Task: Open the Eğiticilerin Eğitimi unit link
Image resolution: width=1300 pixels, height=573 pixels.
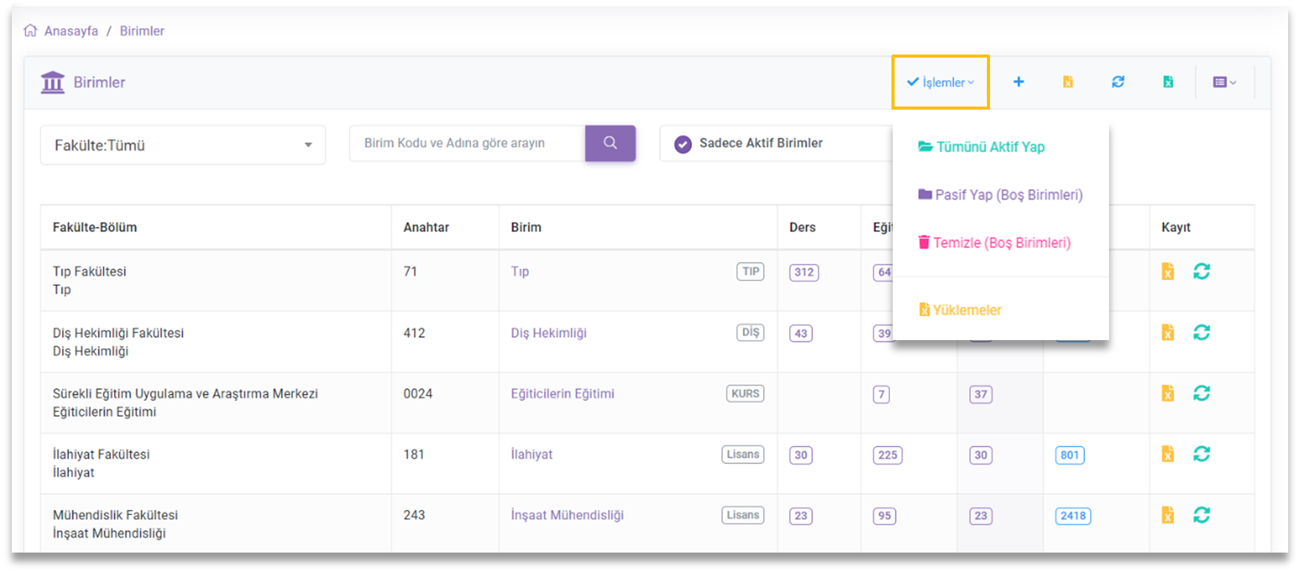Action: click(x=562, y=393)
